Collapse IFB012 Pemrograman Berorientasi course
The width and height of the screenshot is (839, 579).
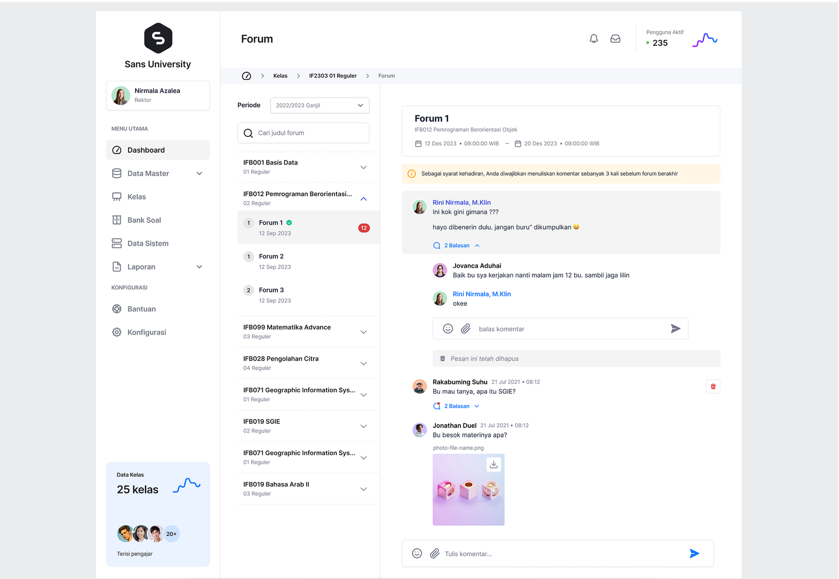click(363, 199)
